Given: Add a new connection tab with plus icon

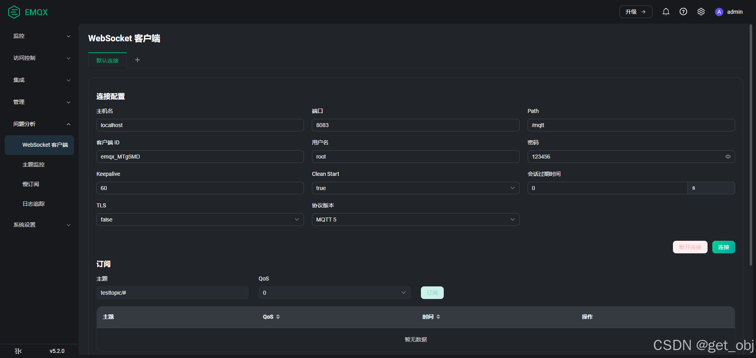Looking at the screenshot, I should click(137, 60).
